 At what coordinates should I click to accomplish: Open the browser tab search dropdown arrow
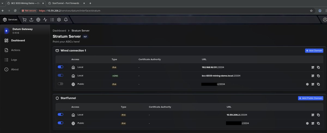click(2, 3)
